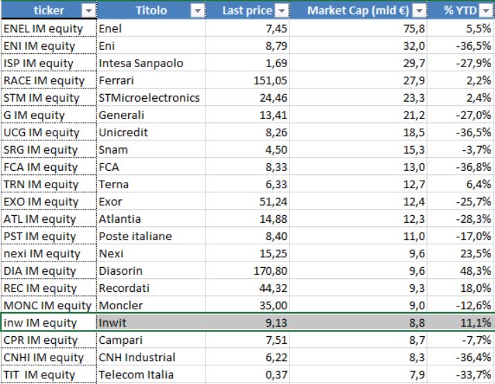Select the Intesa Sanpaolo name cell
Viewport: 495px width, 384px height.
pos(151,63)
